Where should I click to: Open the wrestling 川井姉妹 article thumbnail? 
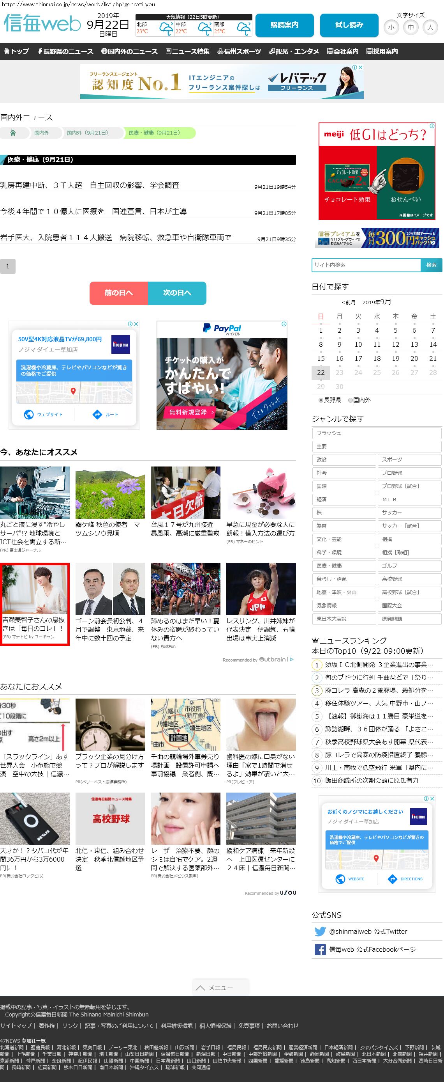pyautogui.click(x=261, y=589)
